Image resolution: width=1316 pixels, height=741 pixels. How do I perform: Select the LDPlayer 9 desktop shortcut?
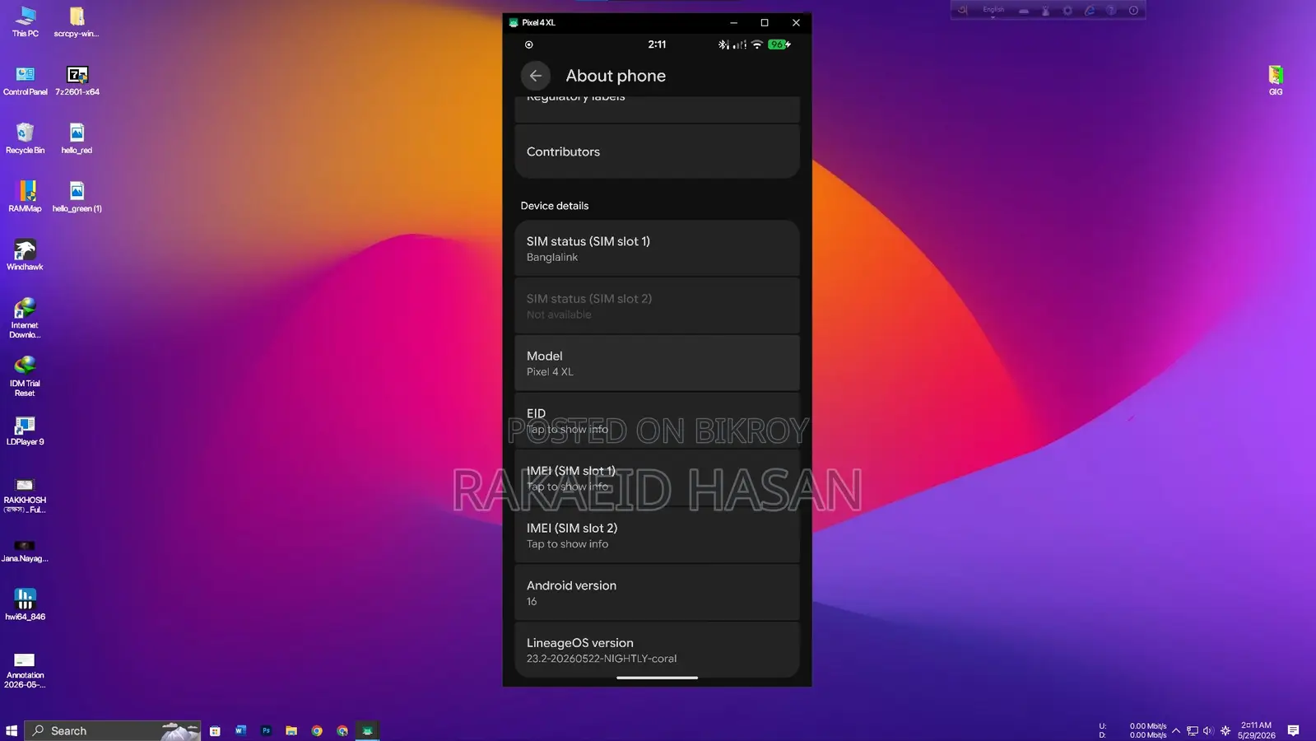25,431
